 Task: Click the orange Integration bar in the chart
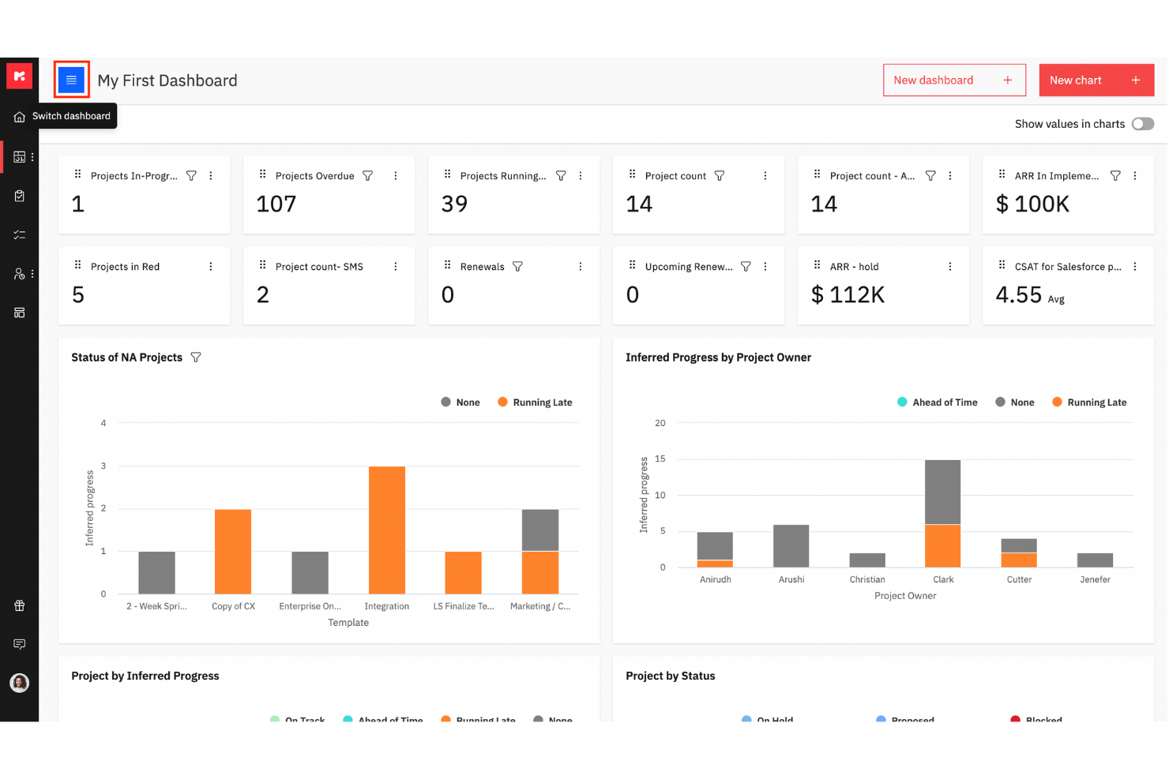(387, 530)
